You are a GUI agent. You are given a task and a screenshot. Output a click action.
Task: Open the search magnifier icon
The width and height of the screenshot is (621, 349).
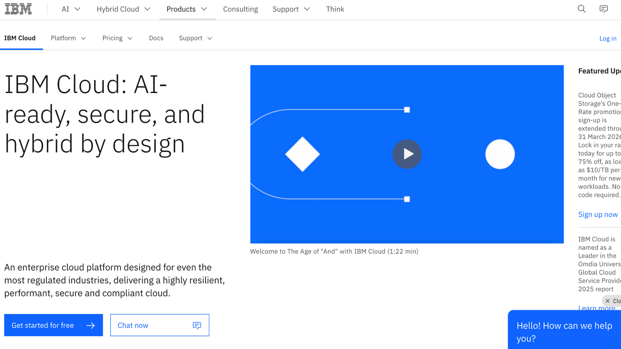point(582,9)
